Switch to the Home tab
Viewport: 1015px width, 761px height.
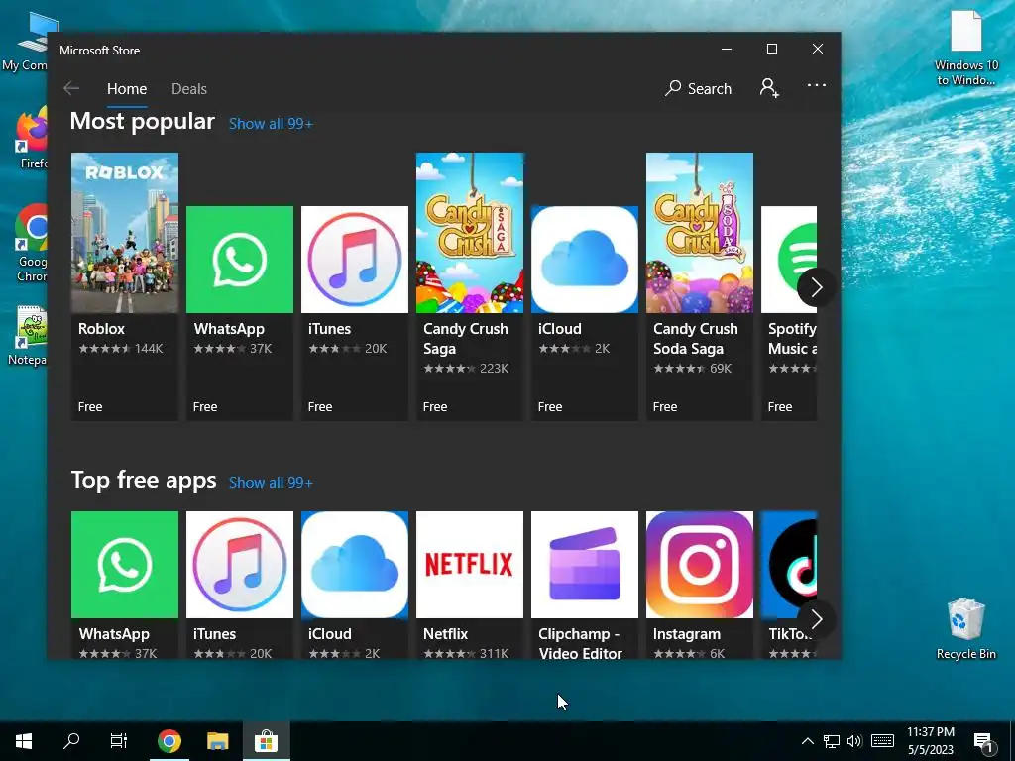[127, 88]
